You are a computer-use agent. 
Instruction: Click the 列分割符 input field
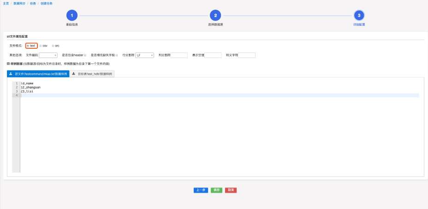click(179, 55)
